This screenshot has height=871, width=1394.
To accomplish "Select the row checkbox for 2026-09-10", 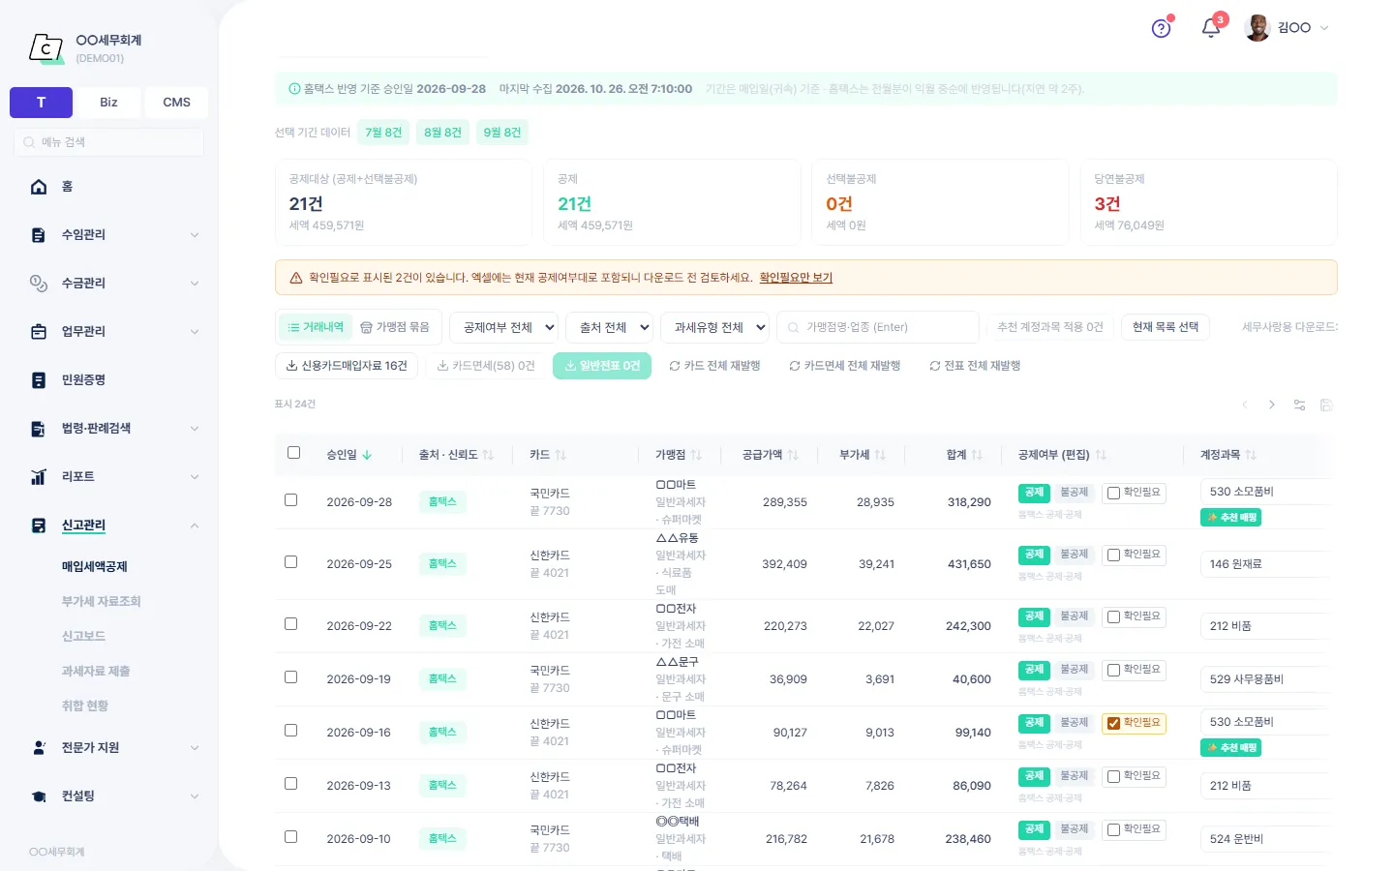I will pyautogui.click(x=290, y=837).
